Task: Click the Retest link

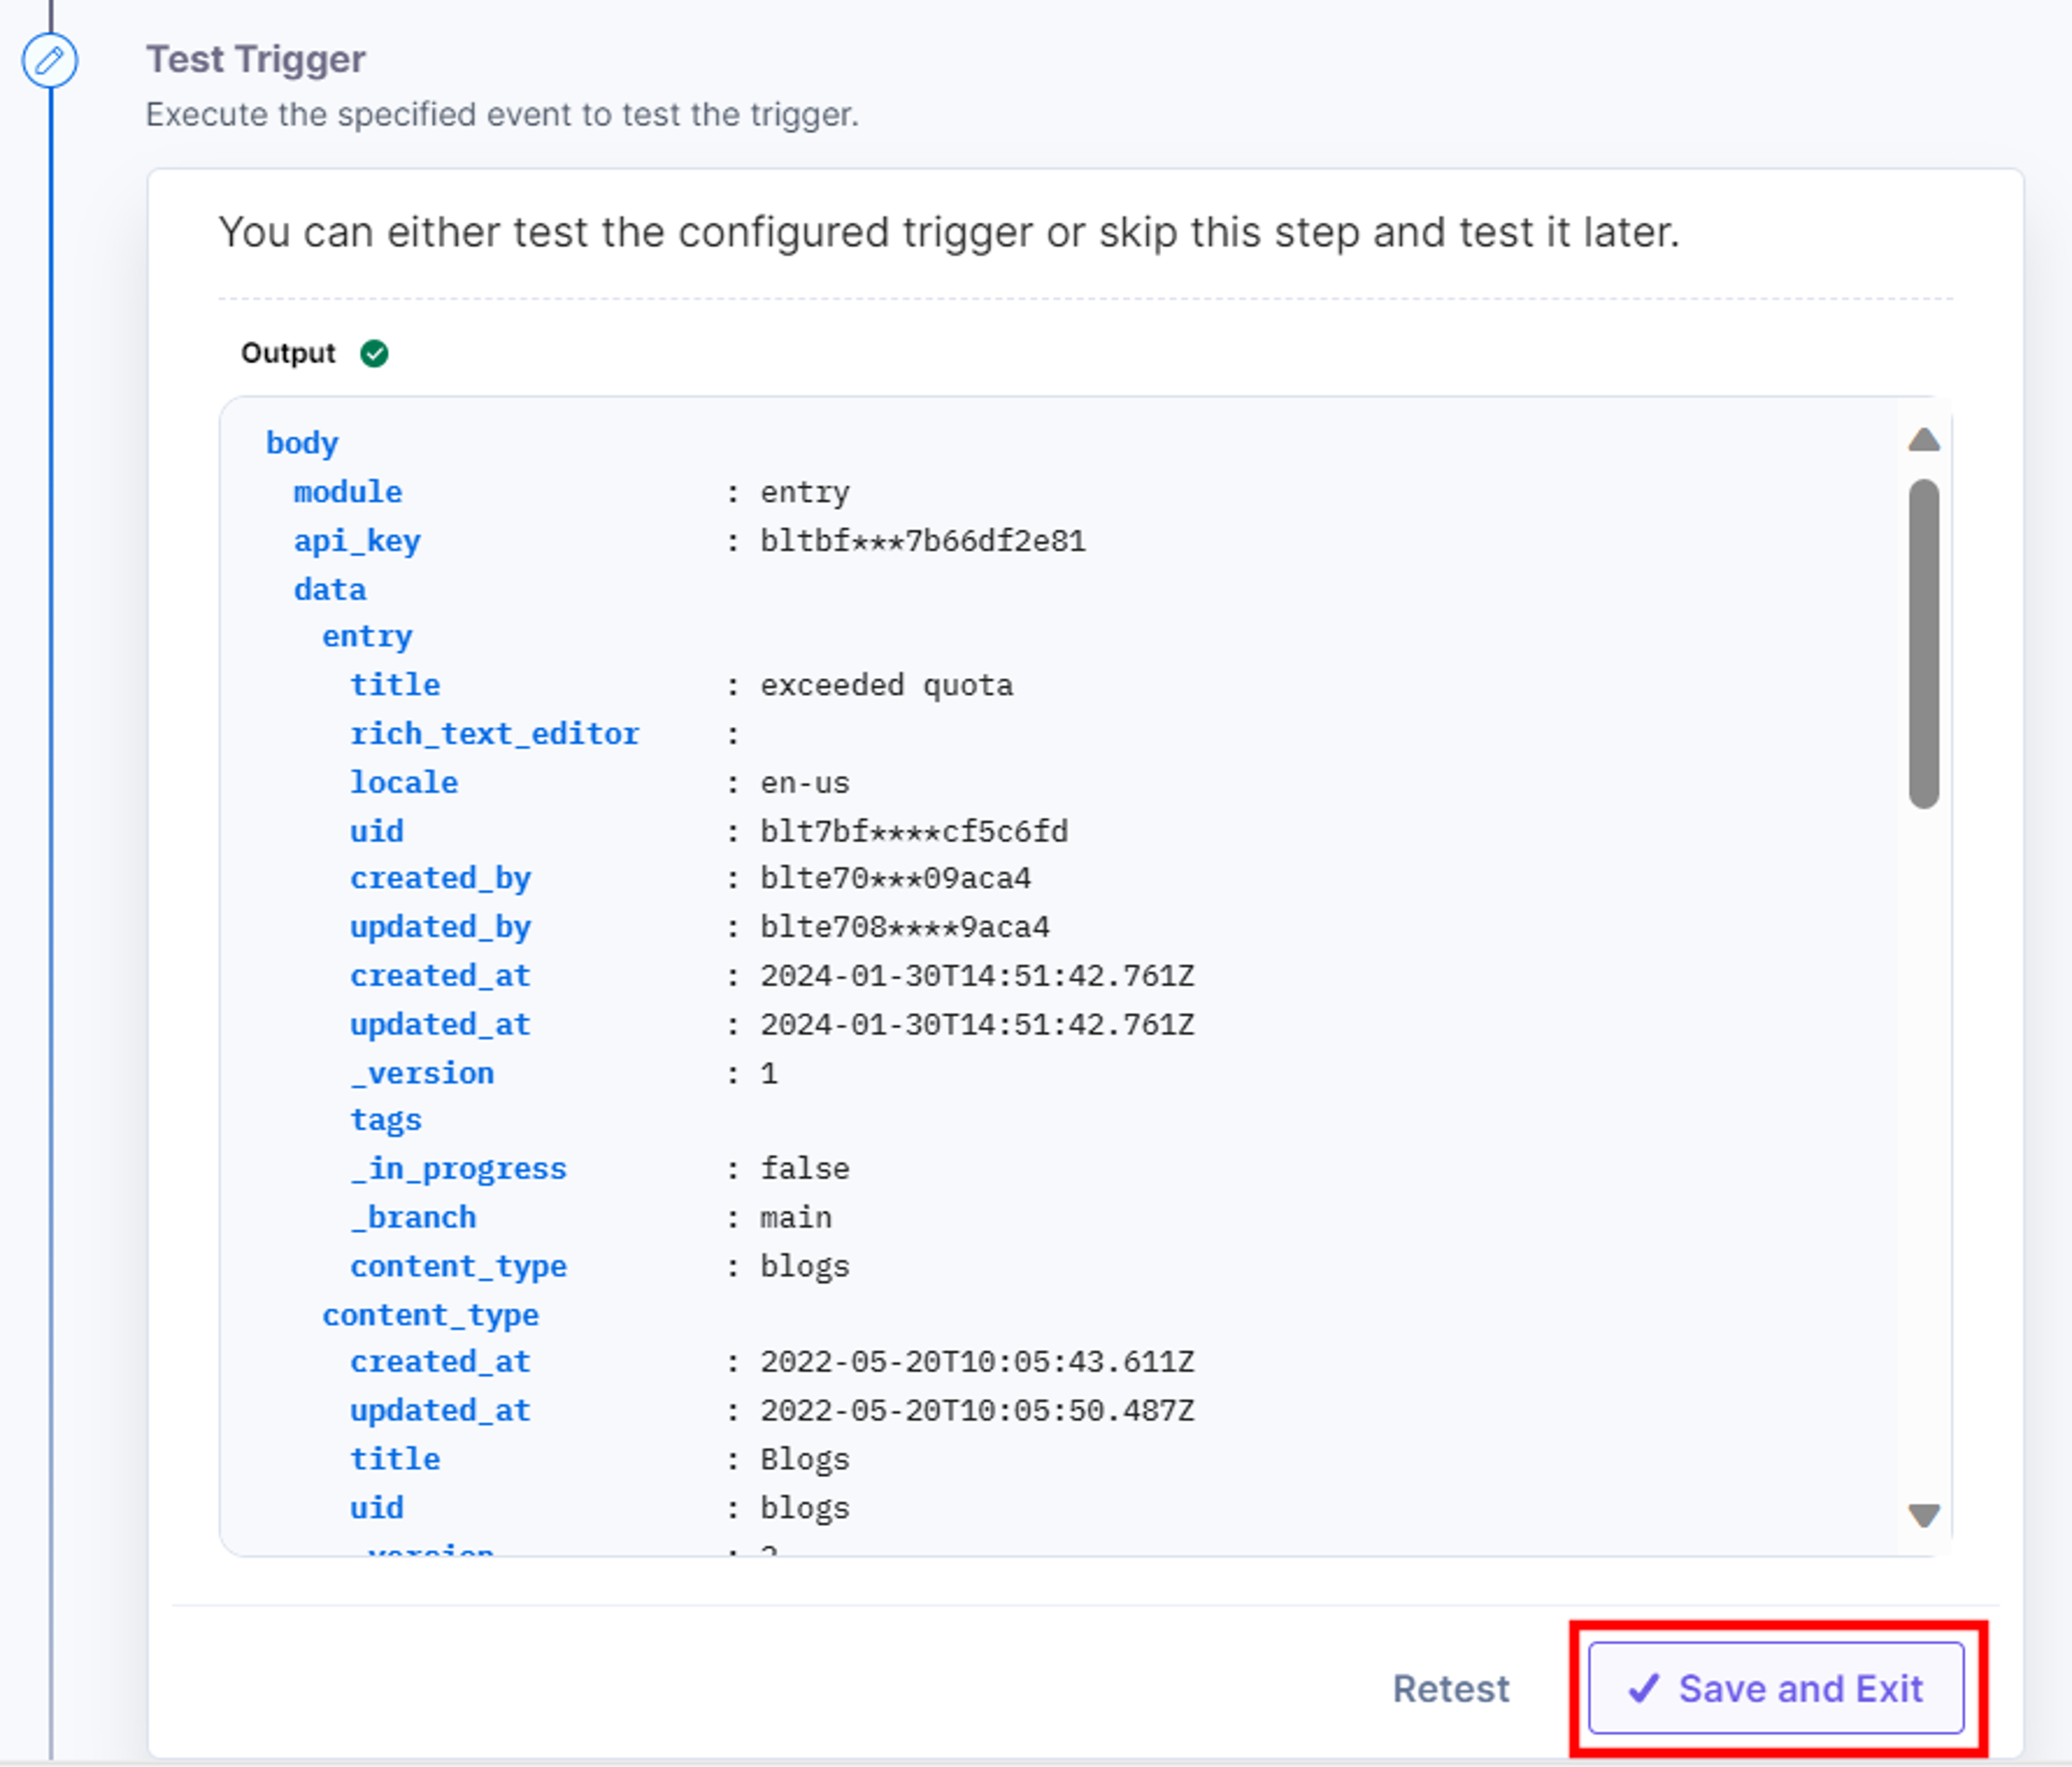Action: point(1451,1688)
